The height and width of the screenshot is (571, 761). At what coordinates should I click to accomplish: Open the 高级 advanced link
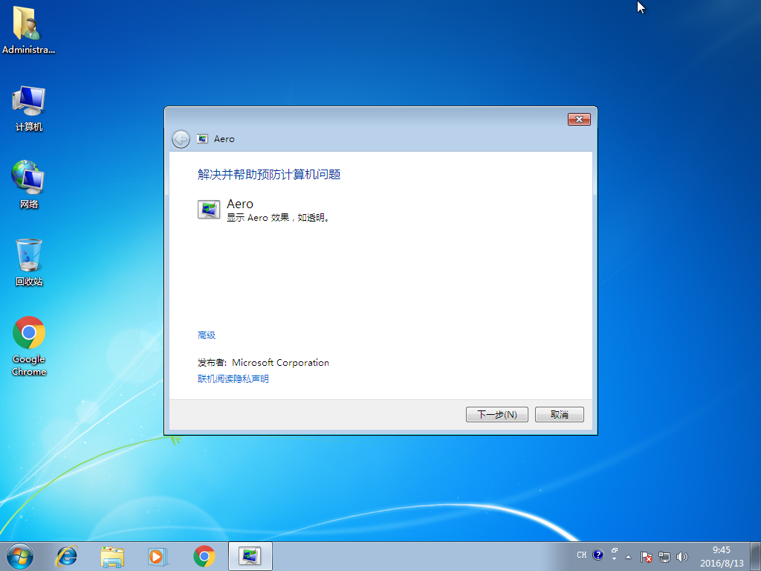coord(207,335)
